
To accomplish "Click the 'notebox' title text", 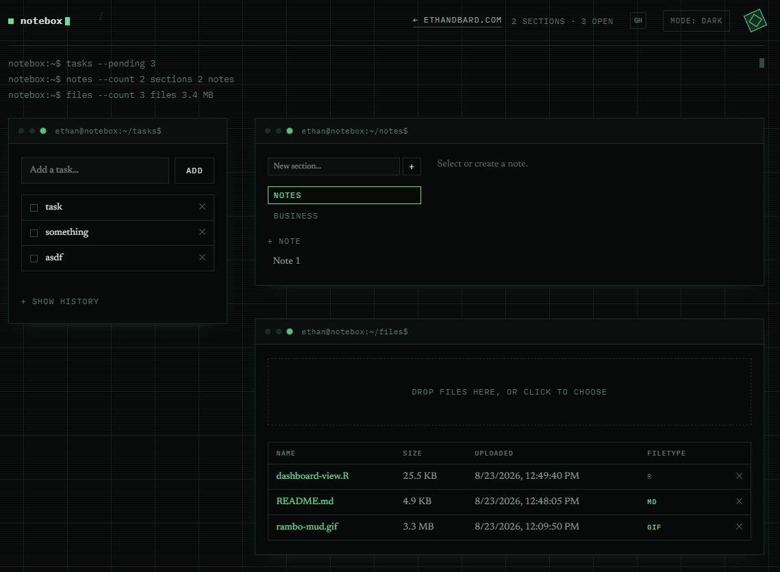I will click(41, 21).
